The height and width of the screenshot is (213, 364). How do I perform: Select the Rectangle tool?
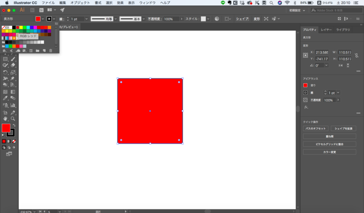5,59
